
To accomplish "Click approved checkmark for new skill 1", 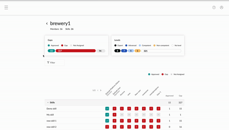I will (107, 121).
